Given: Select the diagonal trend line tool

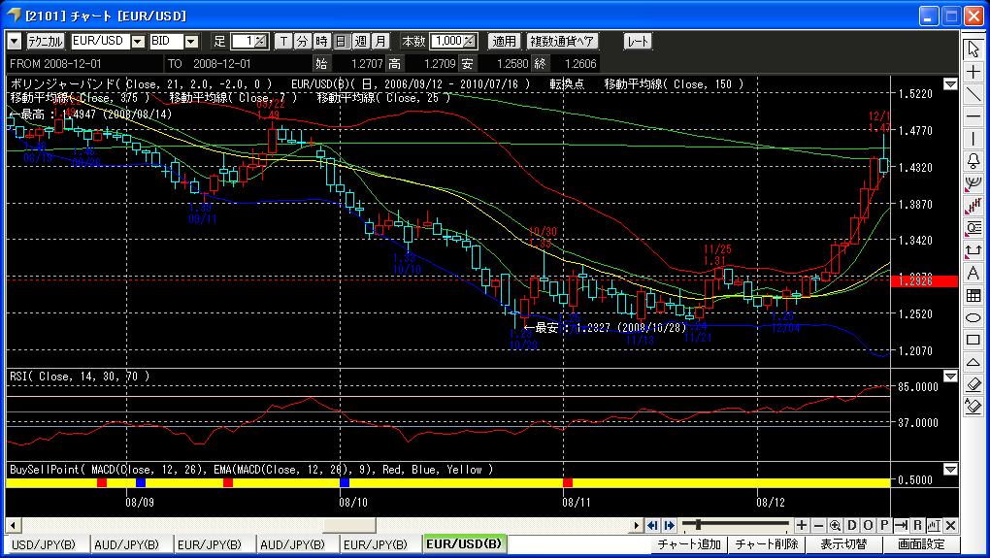Looking at the screenshot, I should pyautogui.click(x=973, y=95).
